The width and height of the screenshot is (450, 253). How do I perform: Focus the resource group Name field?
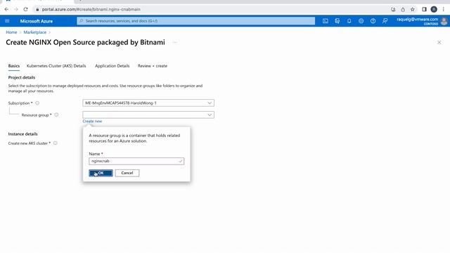(x=136, y=161)
